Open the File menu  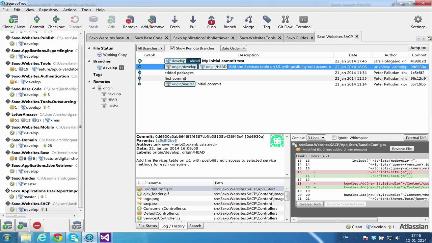5,10
